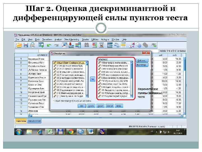Open the Bootstrap button in Descriptives
202x152 pixels.
coord(142,65)
